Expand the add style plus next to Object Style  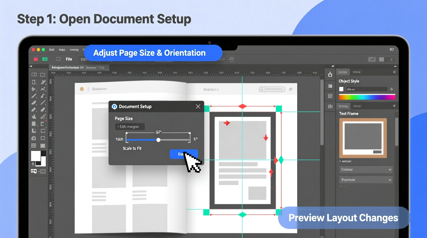click(x=392, y=89)
